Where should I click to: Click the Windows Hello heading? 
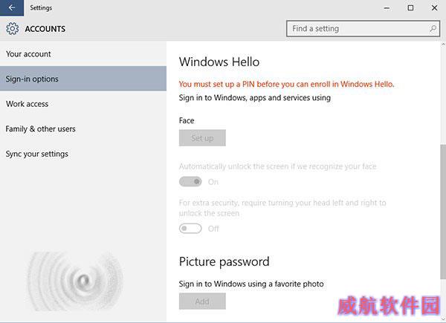pos(219,62)
